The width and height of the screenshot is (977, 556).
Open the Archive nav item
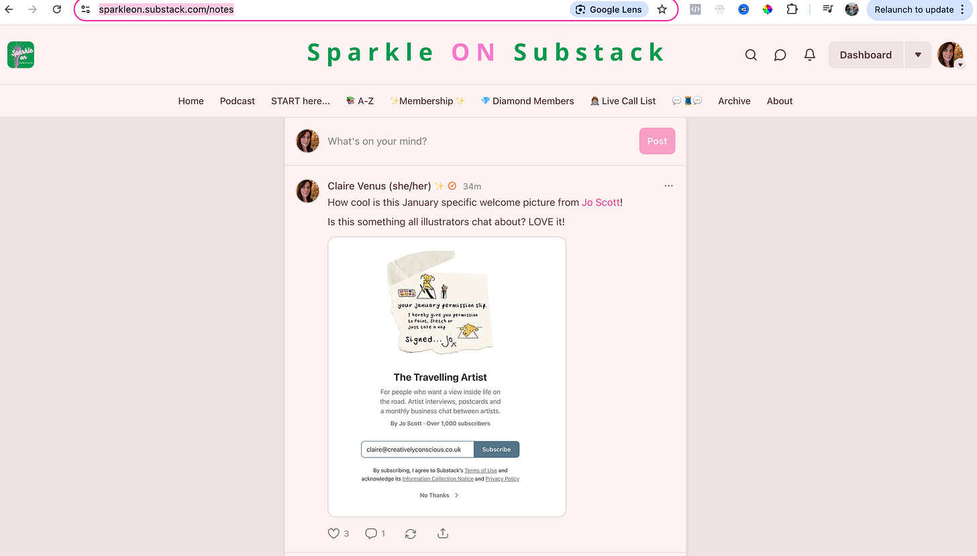734,101
